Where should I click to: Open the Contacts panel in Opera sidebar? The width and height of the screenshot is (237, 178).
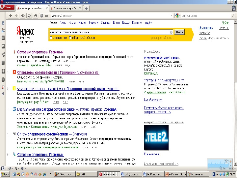[x=3, y=30]
